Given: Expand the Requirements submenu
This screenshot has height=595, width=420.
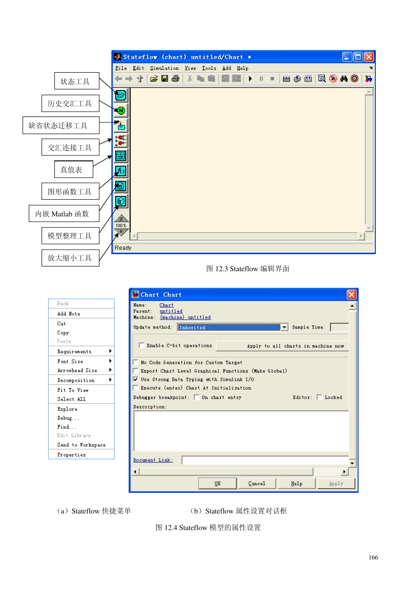Looking at the screenshot, I should [81, 352].
